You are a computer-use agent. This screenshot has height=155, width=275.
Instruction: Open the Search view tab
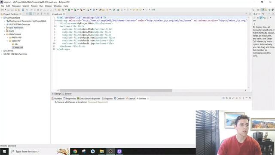pos(130,99)
